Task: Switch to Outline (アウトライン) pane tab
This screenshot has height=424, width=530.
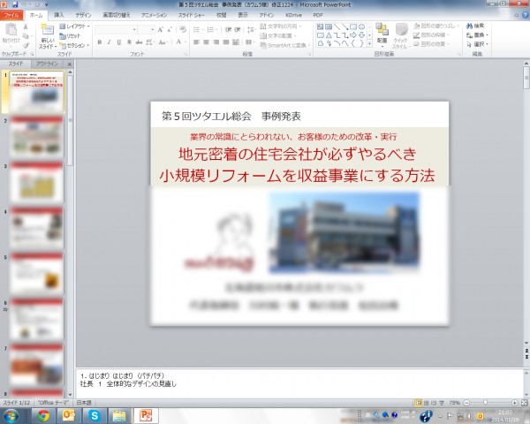Action: [48, 64]
